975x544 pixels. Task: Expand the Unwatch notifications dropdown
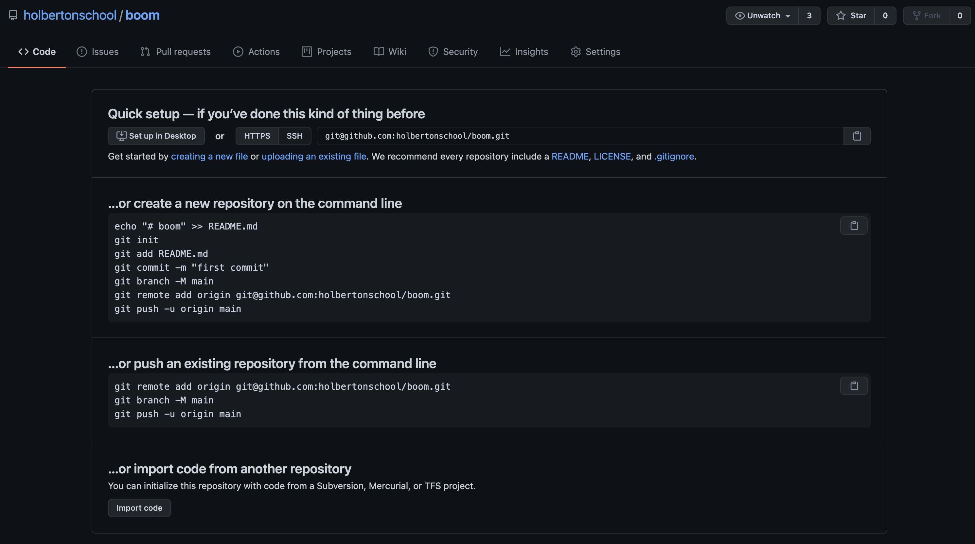(762, 15)
